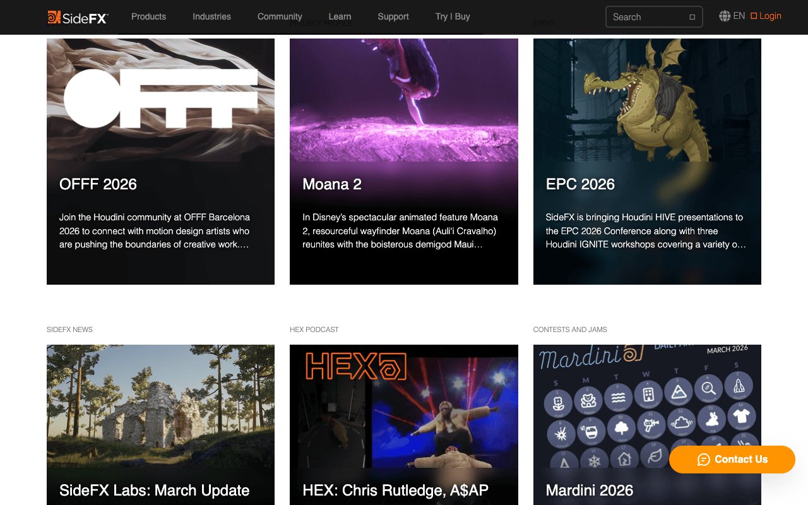Viewport: 808px width, 505px height.
Task: Click the search box square icon
Action: 692,17
